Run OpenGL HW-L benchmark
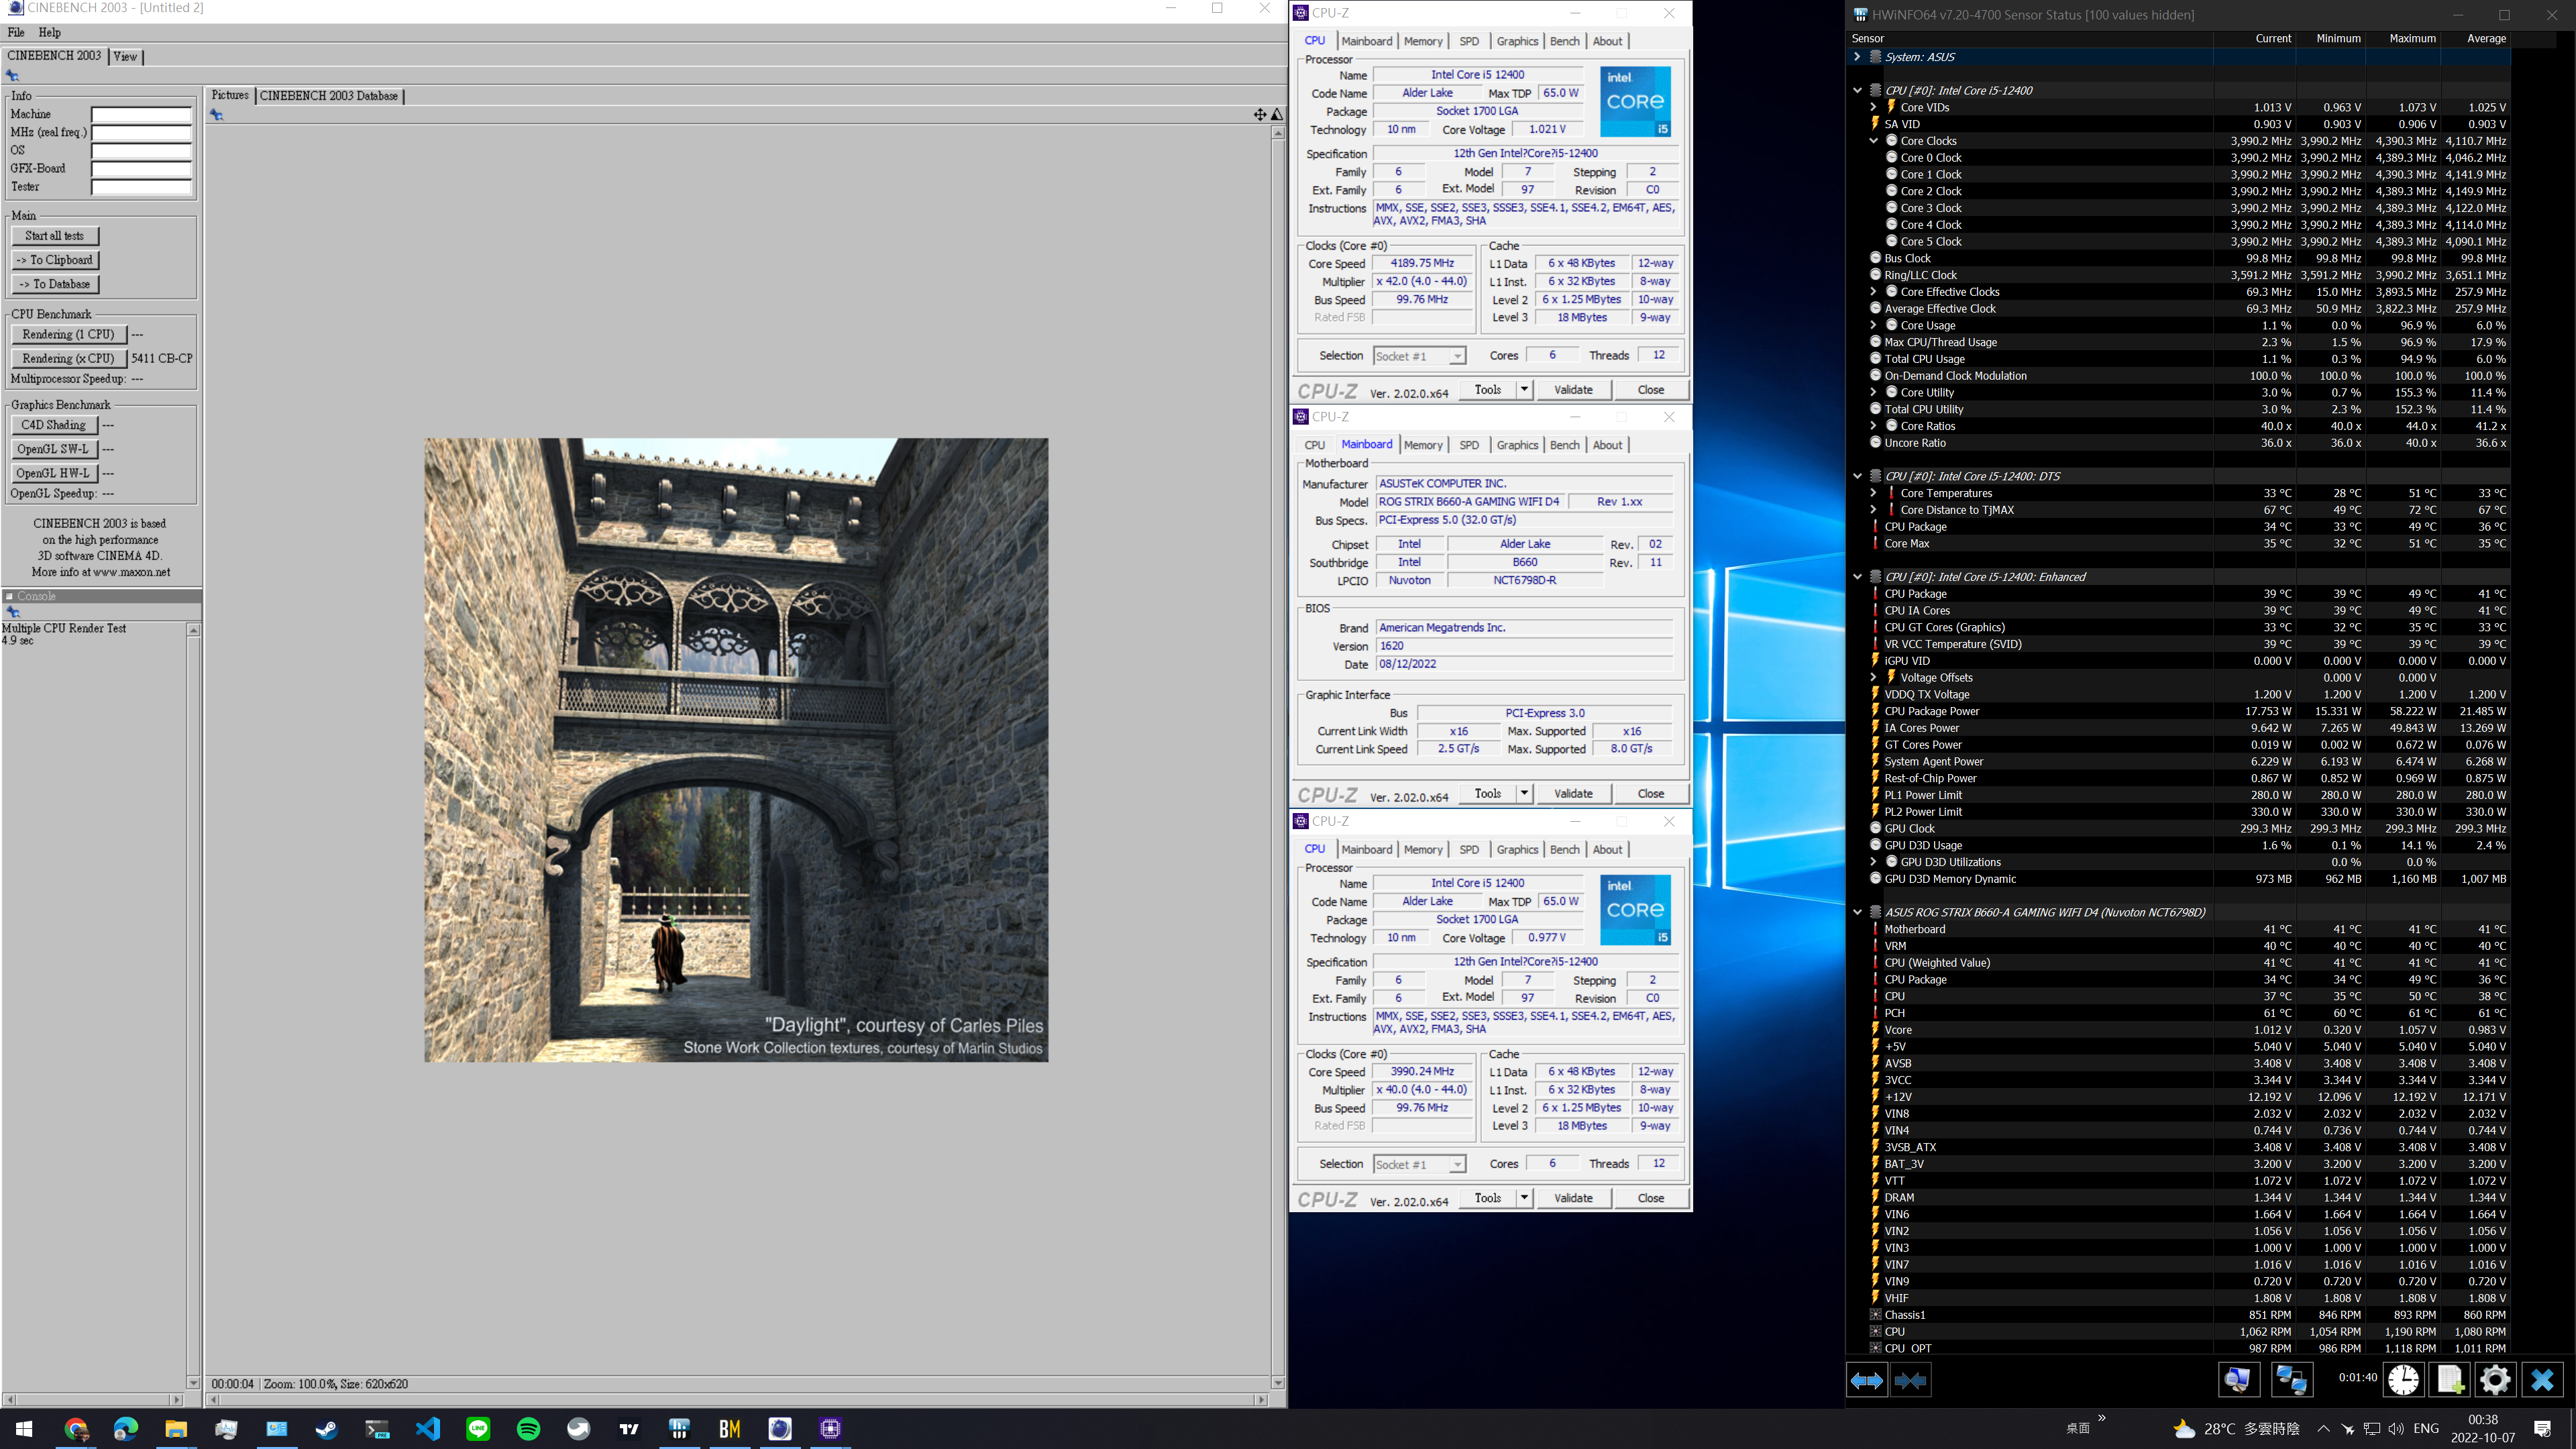Image resolution: width=2576 pixels, height=1449 pixels. click(x=54, y=473)
